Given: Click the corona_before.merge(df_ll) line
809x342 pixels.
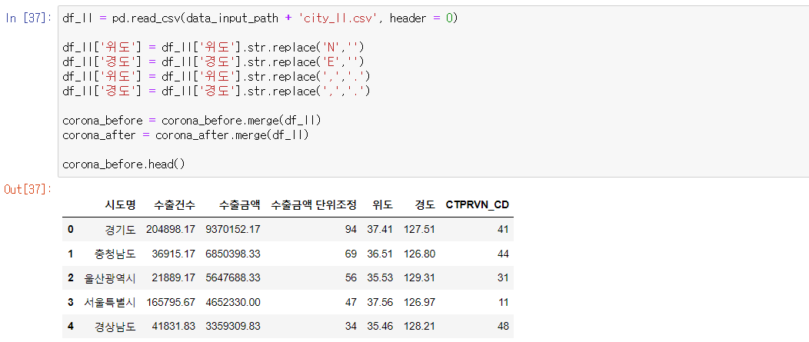Looking at the screenshot, I should click(191, 121).
